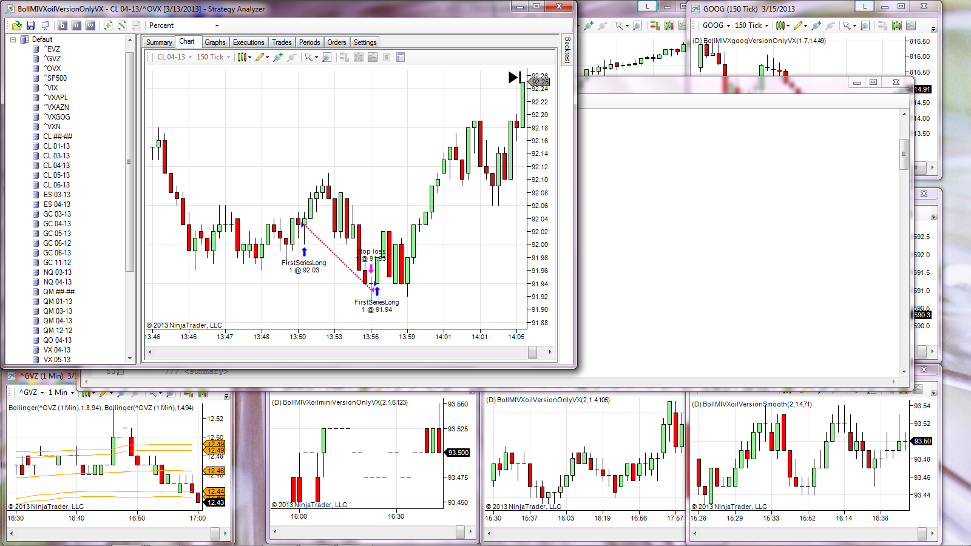Open the 1 Min interval dropdown in ^GVZ window
The image size is (971, 546).
[61, 393]
